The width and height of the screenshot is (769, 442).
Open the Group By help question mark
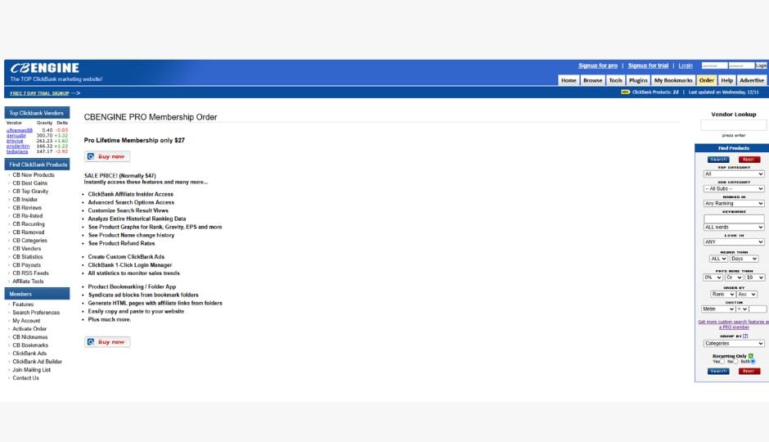(x=745, y=336)
